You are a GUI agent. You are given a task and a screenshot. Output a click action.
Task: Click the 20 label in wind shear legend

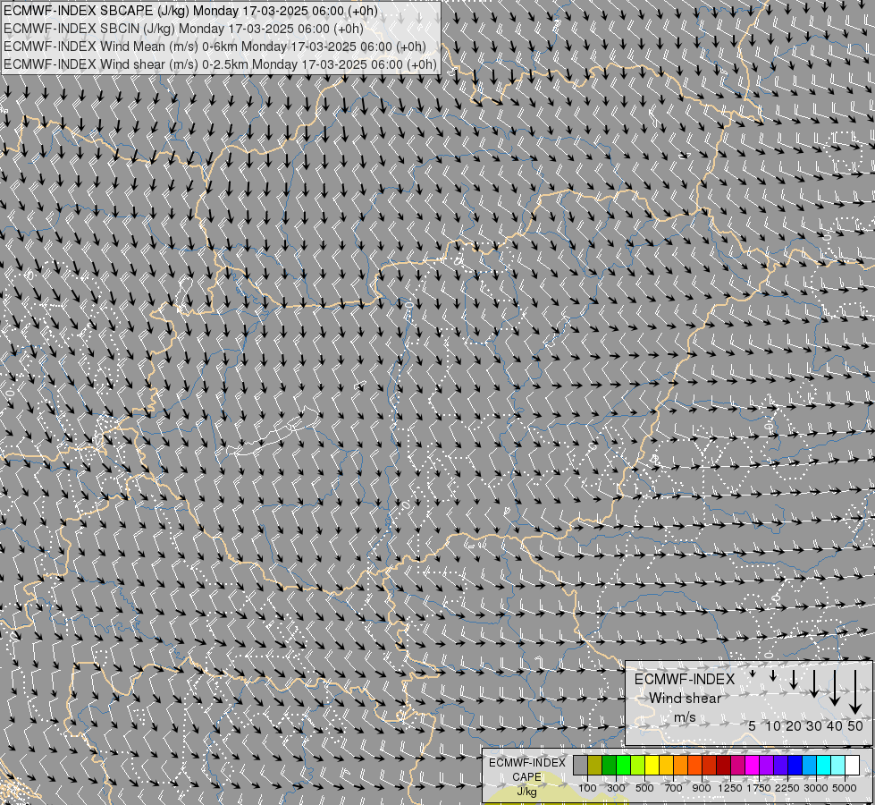(794, 725)
